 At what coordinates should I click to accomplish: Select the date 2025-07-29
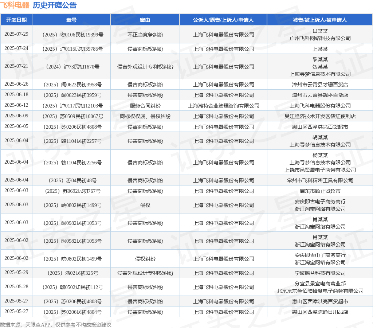pos(16,34)
